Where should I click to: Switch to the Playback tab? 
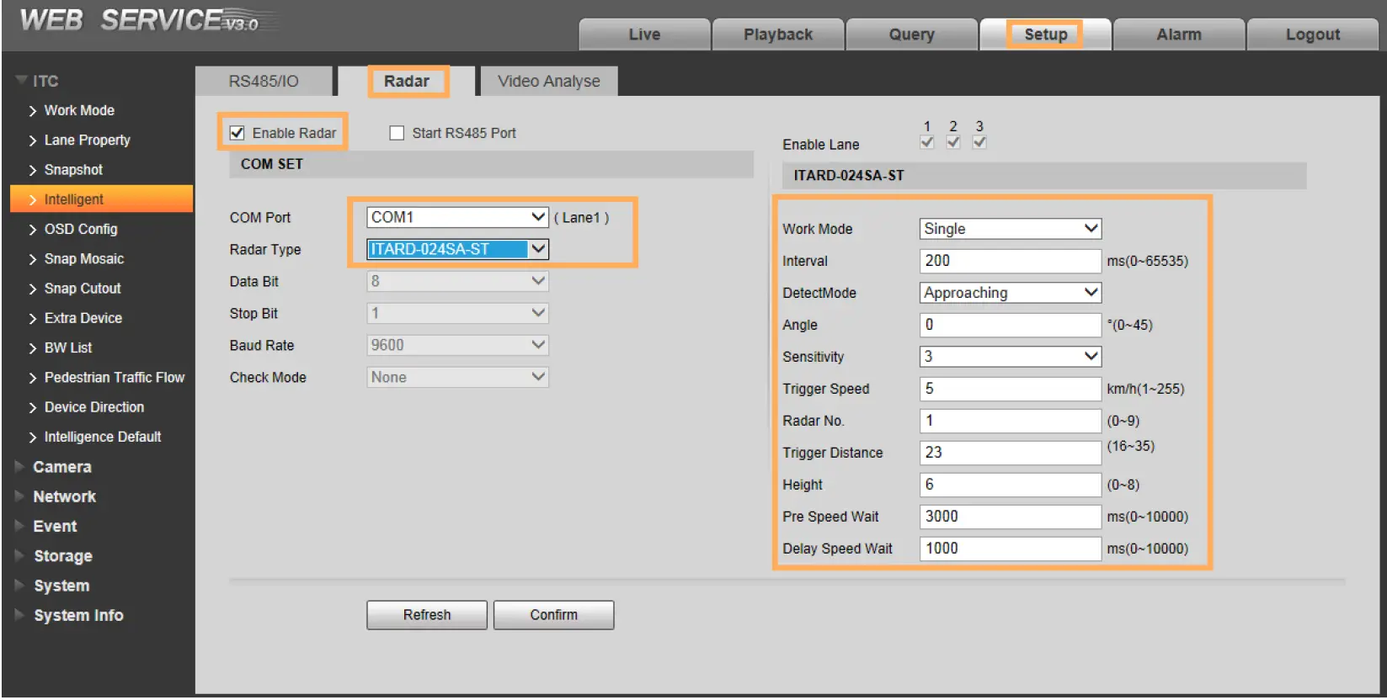click(778, 34)
